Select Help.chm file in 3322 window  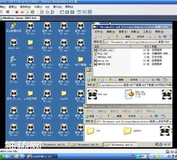coord(102,54)
